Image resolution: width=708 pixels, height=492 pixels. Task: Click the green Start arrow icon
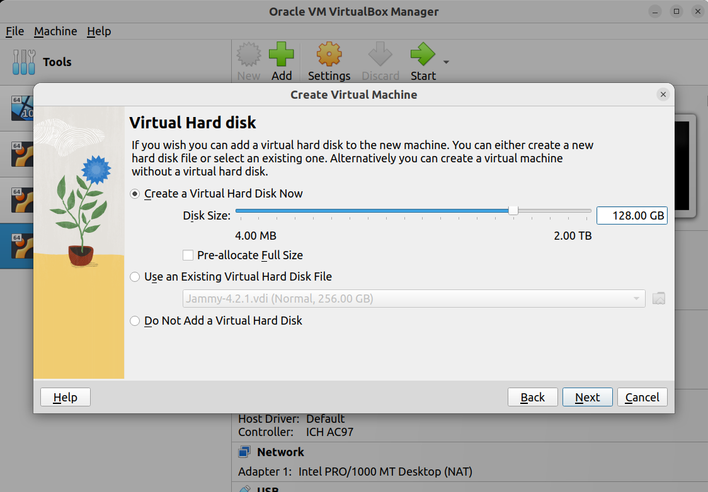[423, 55]
